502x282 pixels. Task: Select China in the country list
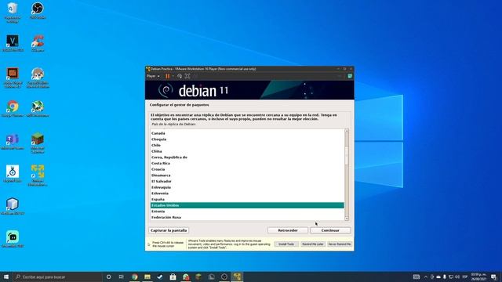(248, 151)
